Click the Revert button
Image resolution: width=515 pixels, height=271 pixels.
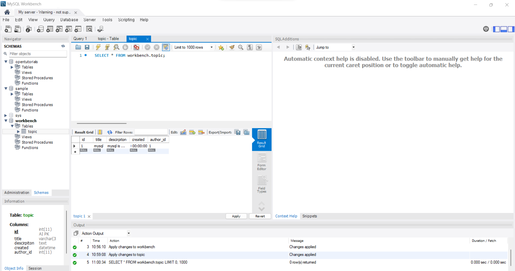(x=260, y=216)
